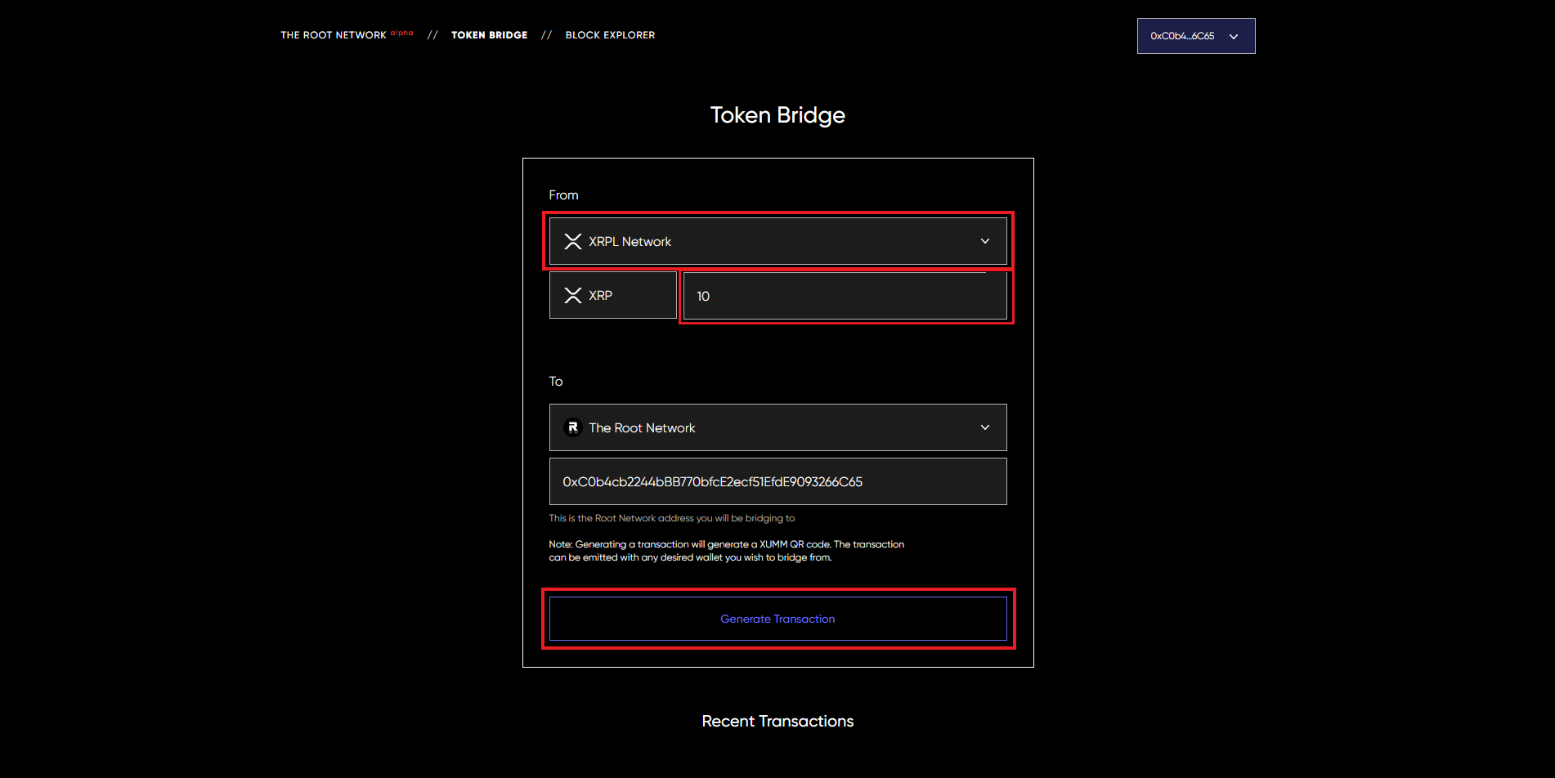Image resolution: width=1555 pixels, height=778 pixels.
Task: Switch to the Token Bridge tab
Action: click(489, 35)
